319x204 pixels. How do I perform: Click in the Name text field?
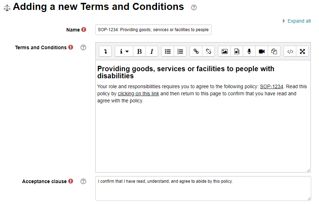[153, 30]
